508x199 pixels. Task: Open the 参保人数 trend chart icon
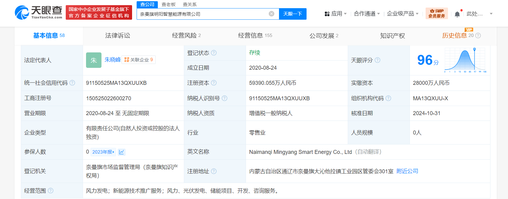121,152
